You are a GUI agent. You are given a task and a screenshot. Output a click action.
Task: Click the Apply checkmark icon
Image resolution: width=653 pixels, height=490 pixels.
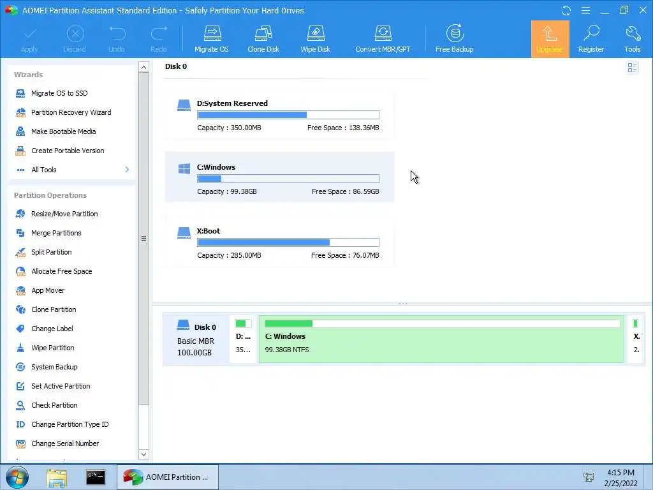(29, 34)
